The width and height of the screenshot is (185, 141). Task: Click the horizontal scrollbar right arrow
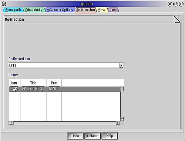[118, 123]
